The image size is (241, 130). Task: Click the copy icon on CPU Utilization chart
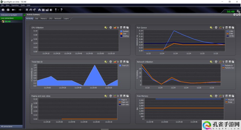[127, 28]
